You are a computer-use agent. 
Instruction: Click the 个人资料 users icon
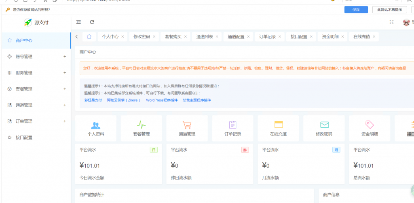(96, 125)
